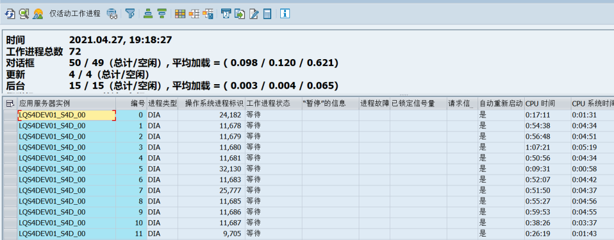Click CPU system time cell 0:05:19
The image size is (614, 240).
coord(592,147)
